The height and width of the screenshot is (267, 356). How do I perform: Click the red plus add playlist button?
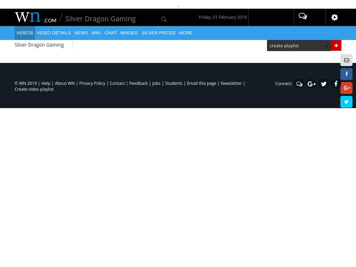click(336, 46)
